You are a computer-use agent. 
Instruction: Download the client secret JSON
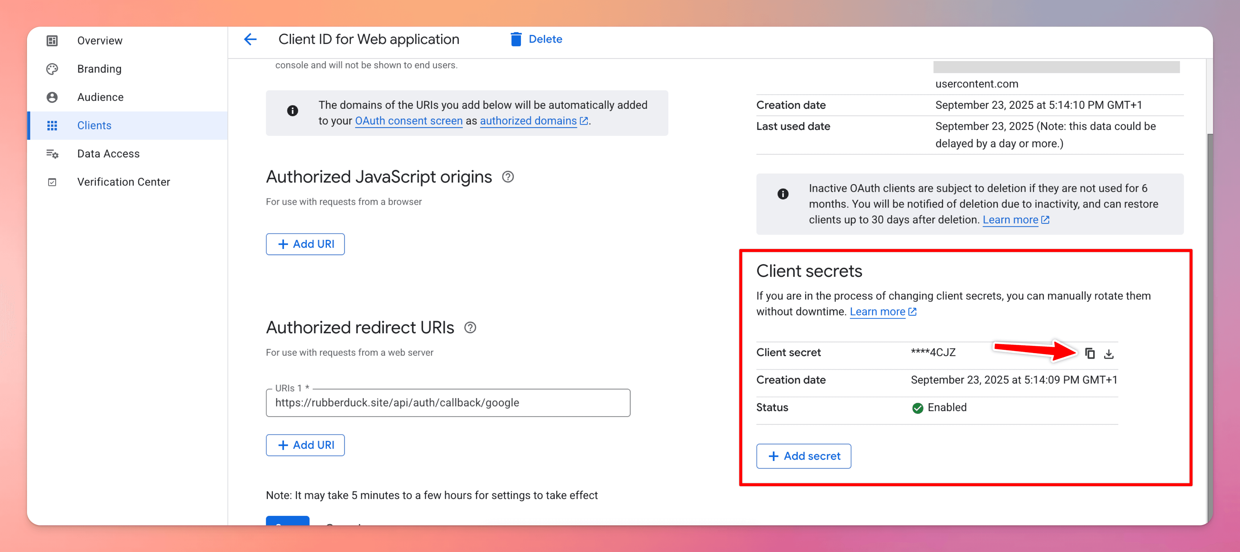1109,354
